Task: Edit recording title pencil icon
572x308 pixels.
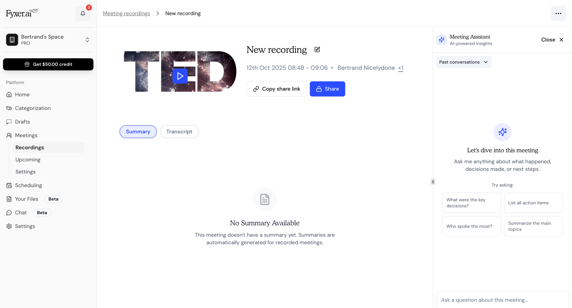Action: click(x=317, y=50)
